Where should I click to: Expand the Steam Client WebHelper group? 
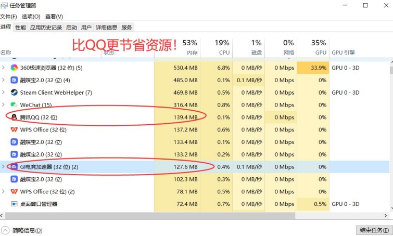coord(3,92)
